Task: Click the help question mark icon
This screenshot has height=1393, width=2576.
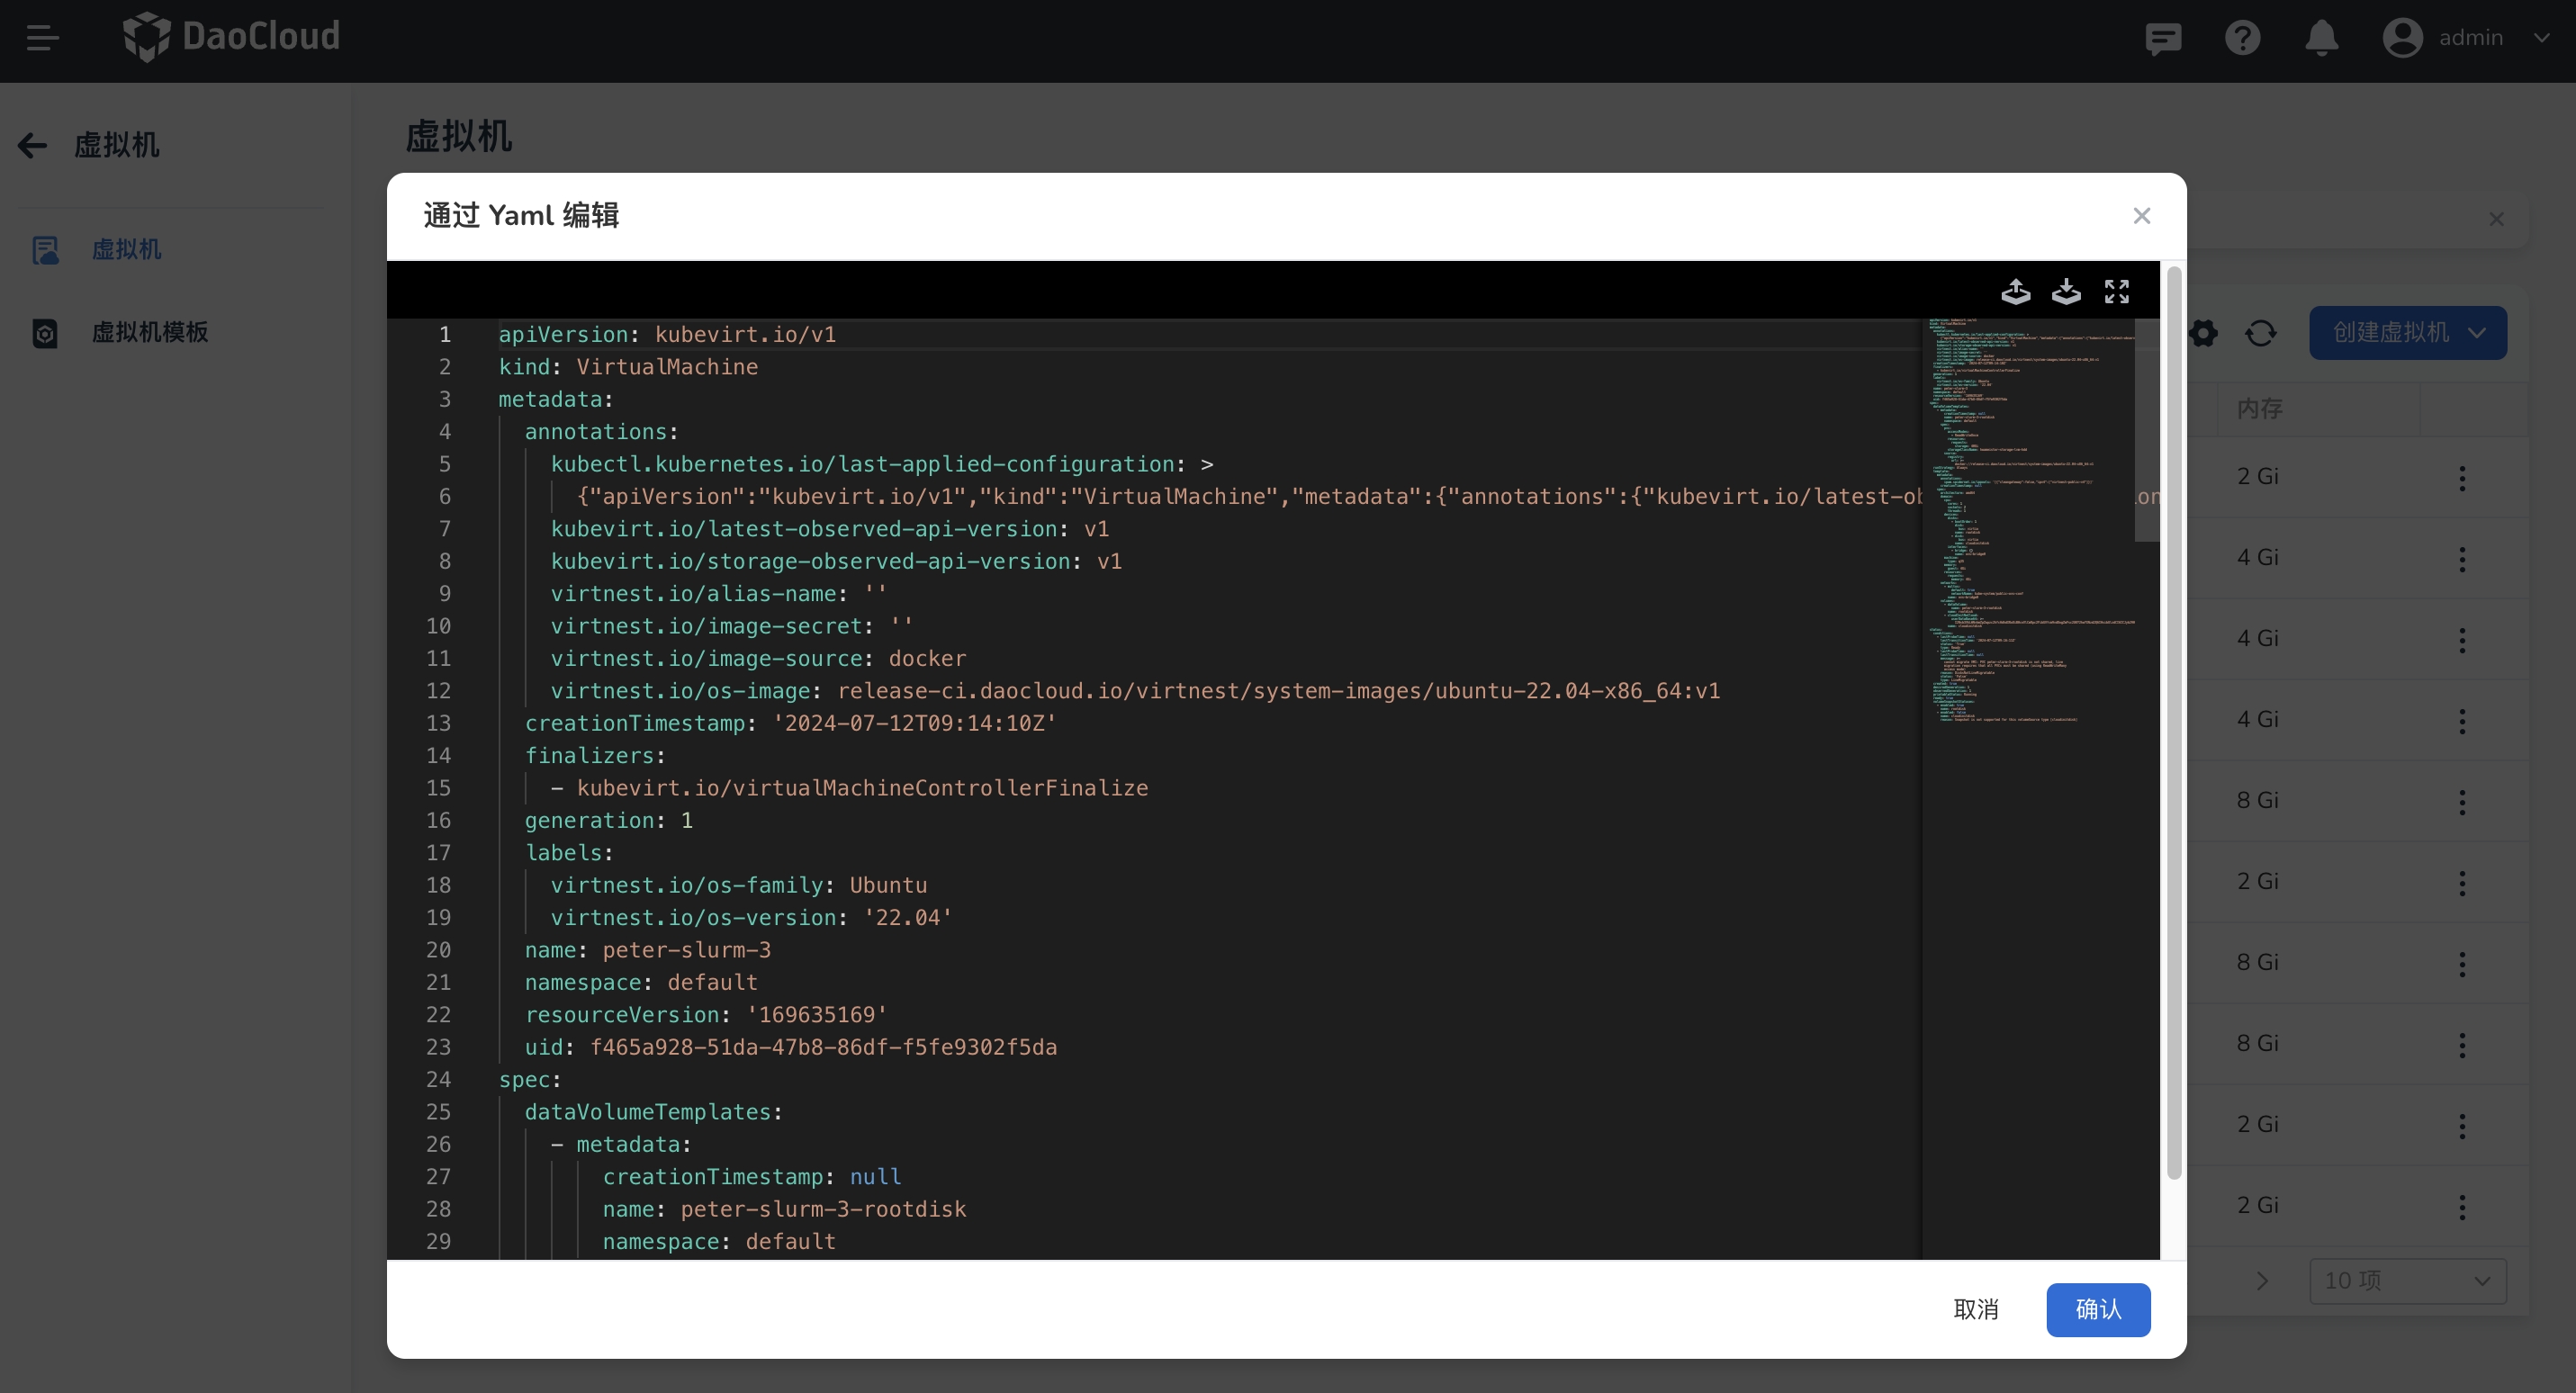Action: click(2242, 38)
